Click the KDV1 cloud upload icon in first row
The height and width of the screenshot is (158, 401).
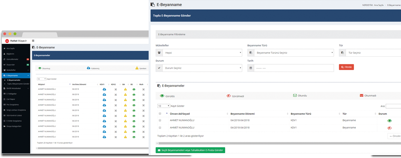tap(104, 89)
